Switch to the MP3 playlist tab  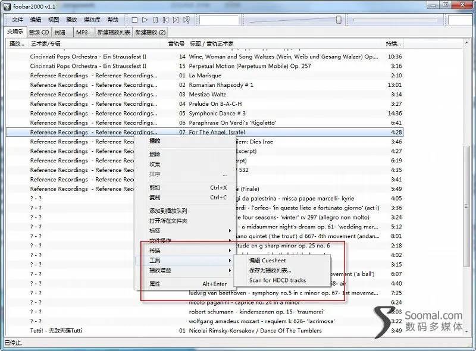pos(84,32)
